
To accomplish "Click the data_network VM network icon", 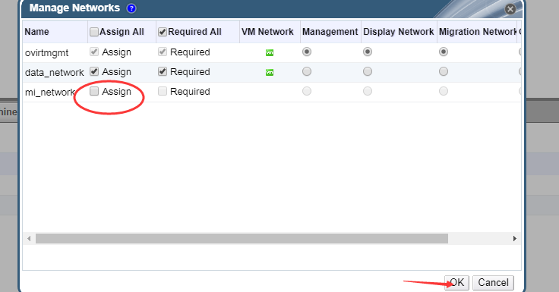I will (270, 72).
